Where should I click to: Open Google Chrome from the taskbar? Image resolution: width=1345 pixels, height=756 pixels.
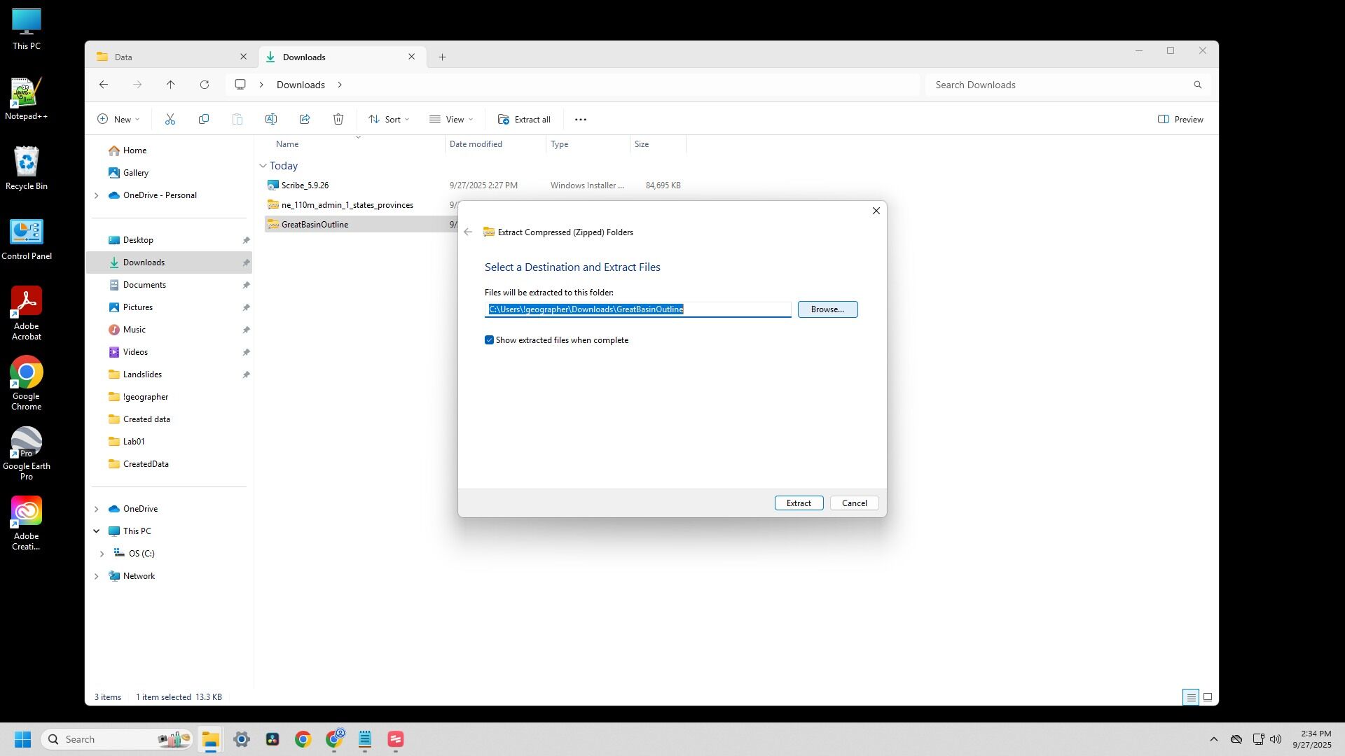point(303,740)
